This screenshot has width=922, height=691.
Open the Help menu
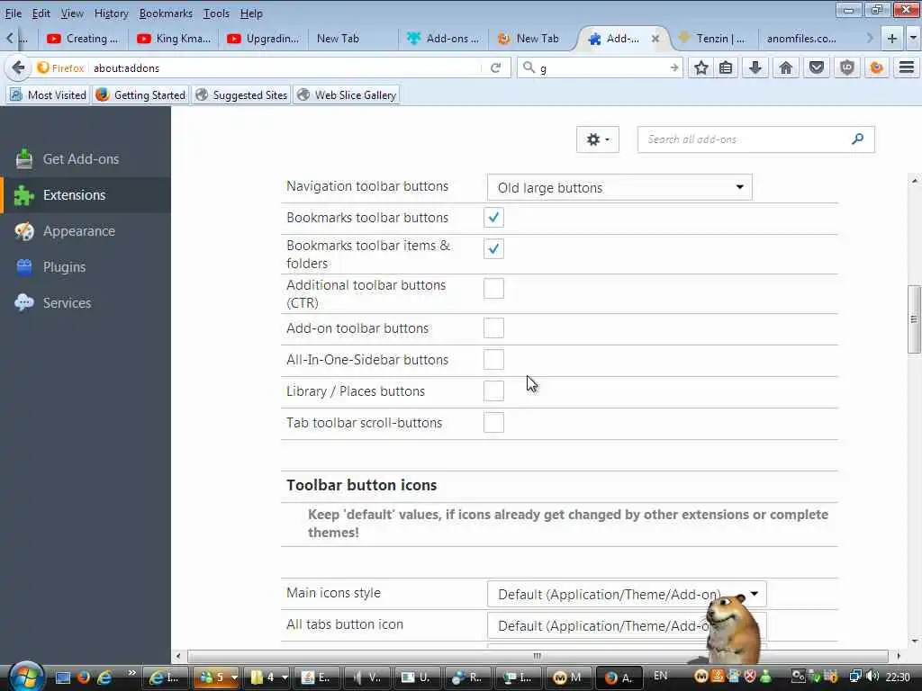click(x=251, y=13)
